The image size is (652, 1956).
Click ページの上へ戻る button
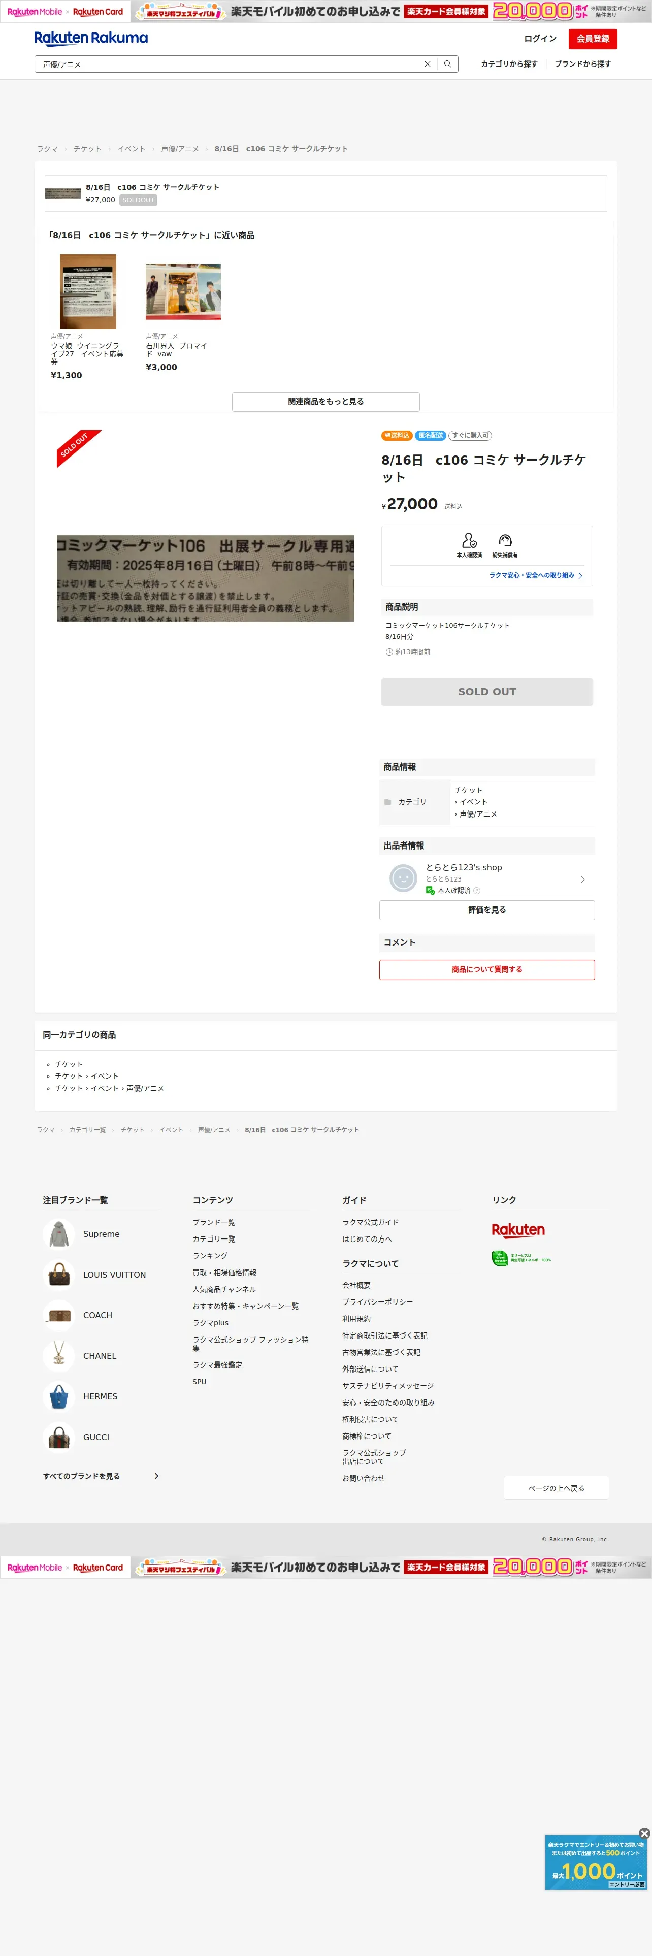tap(557, 1488)
